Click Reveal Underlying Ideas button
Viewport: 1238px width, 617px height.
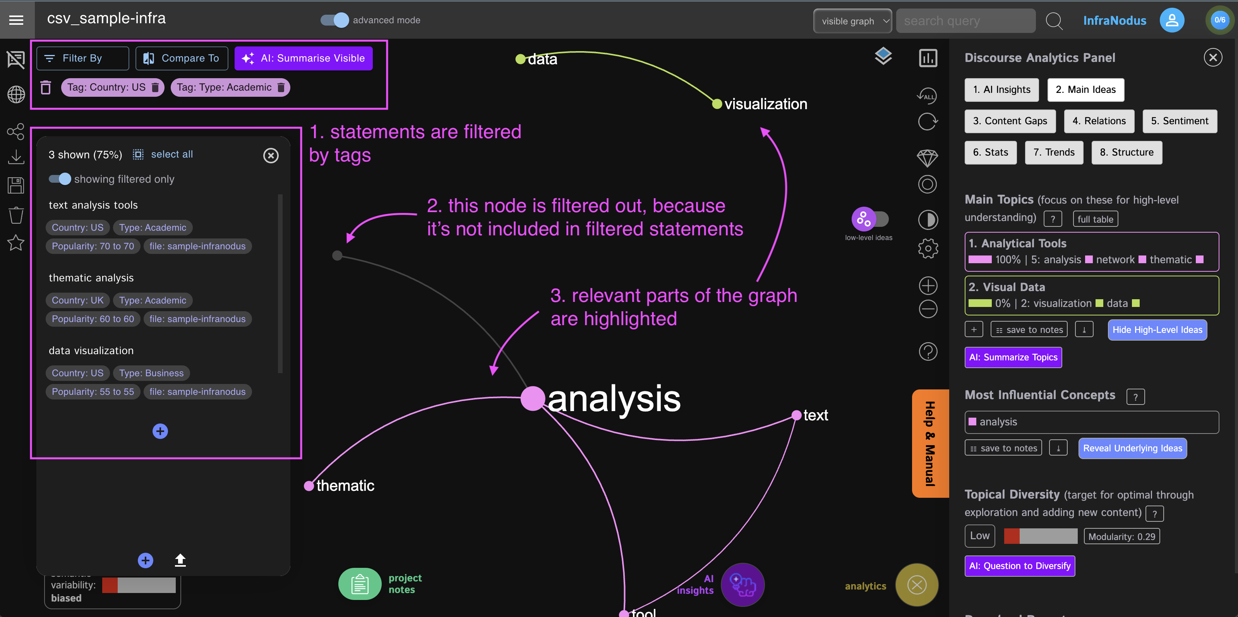point(1132,448)
